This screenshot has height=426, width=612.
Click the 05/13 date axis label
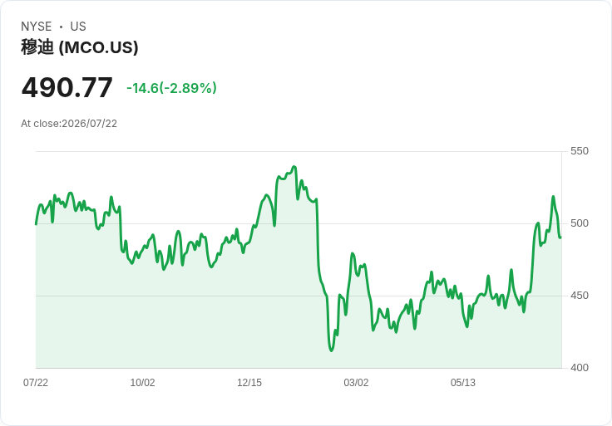point(463,382)
